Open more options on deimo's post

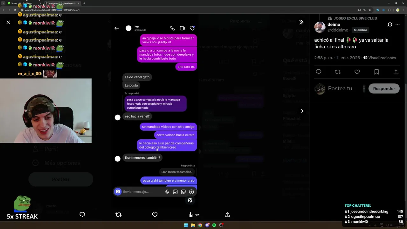coord(397,24)
